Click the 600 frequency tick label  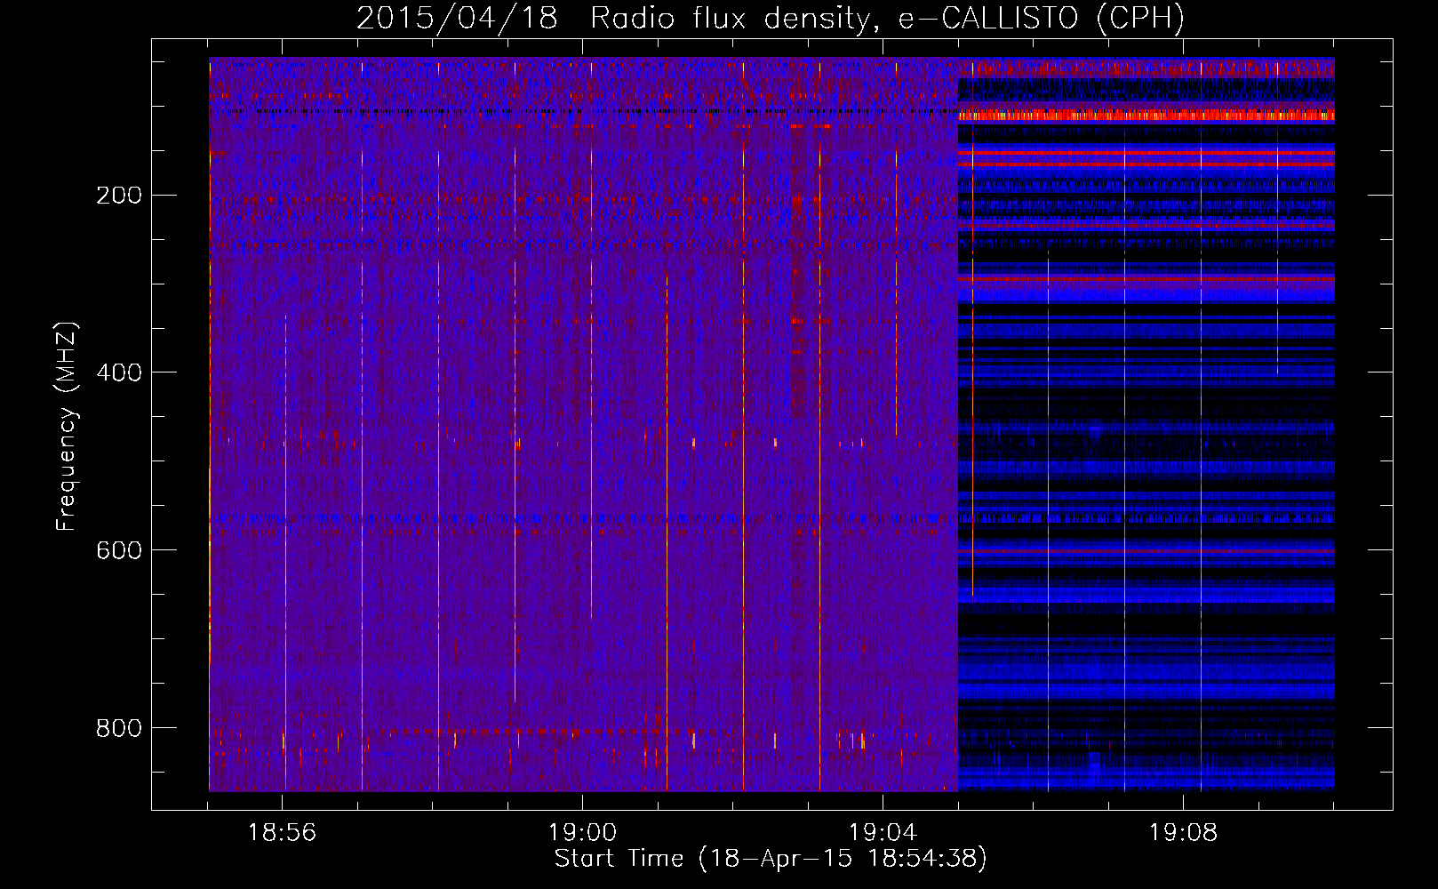coord(118,550)
